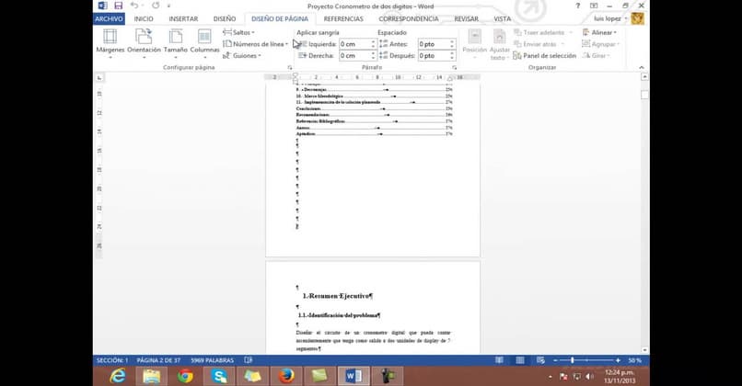Click the Derecha indent field
The image size is (742, 386).
pos(354,56)
